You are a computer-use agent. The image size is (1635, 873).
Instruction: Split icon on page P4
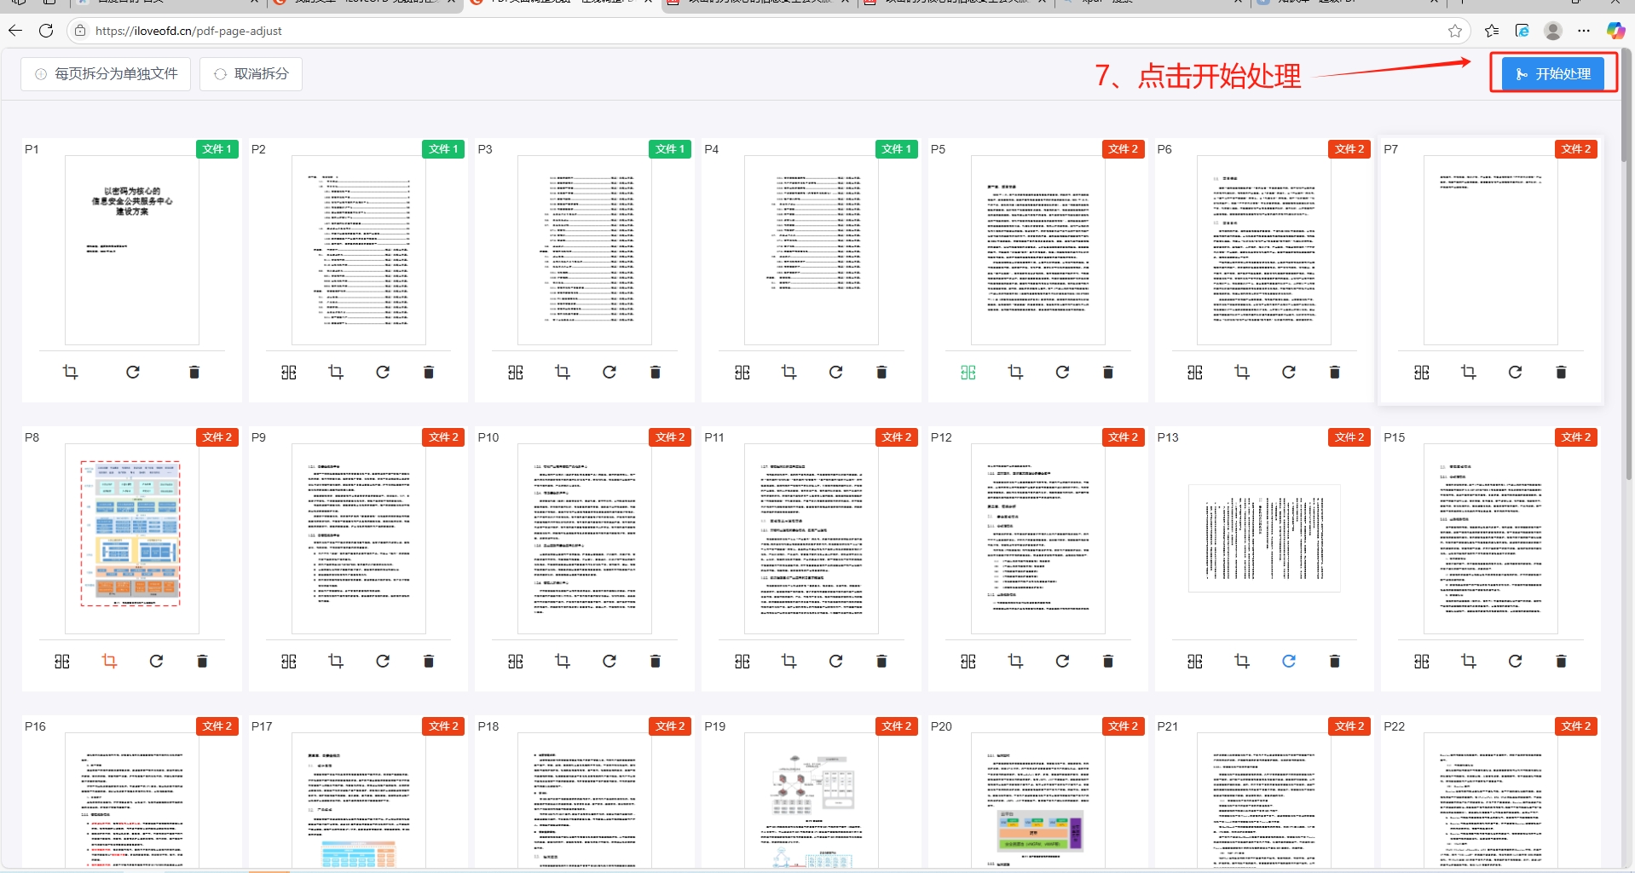click(x=742, y=372)
